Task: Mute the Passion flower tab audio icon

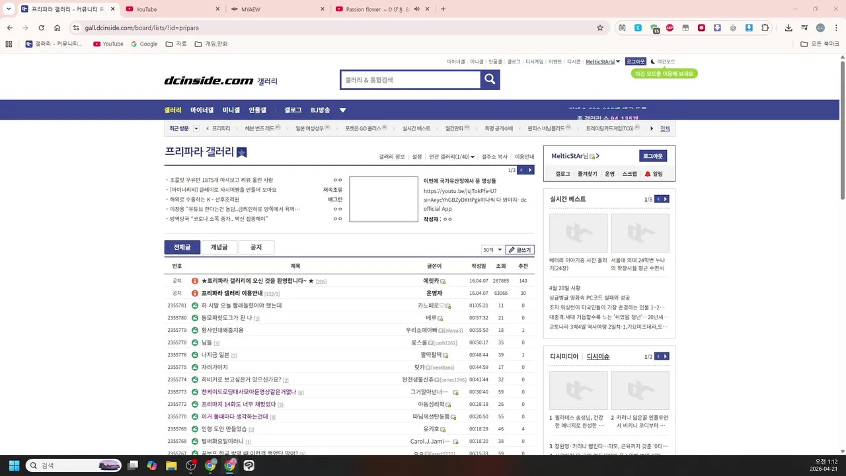Action: pos(417,9)
